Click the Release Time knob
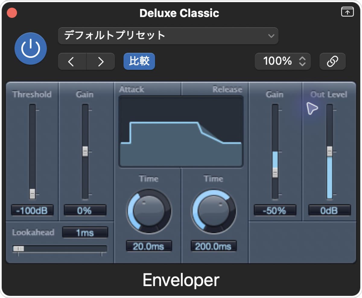Viewport: 362px width, 298px height. [214, 211]
